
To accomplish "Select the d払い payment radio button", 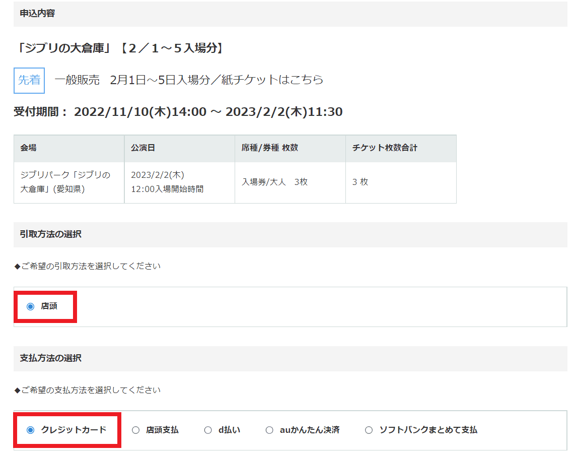I will 208,430.
